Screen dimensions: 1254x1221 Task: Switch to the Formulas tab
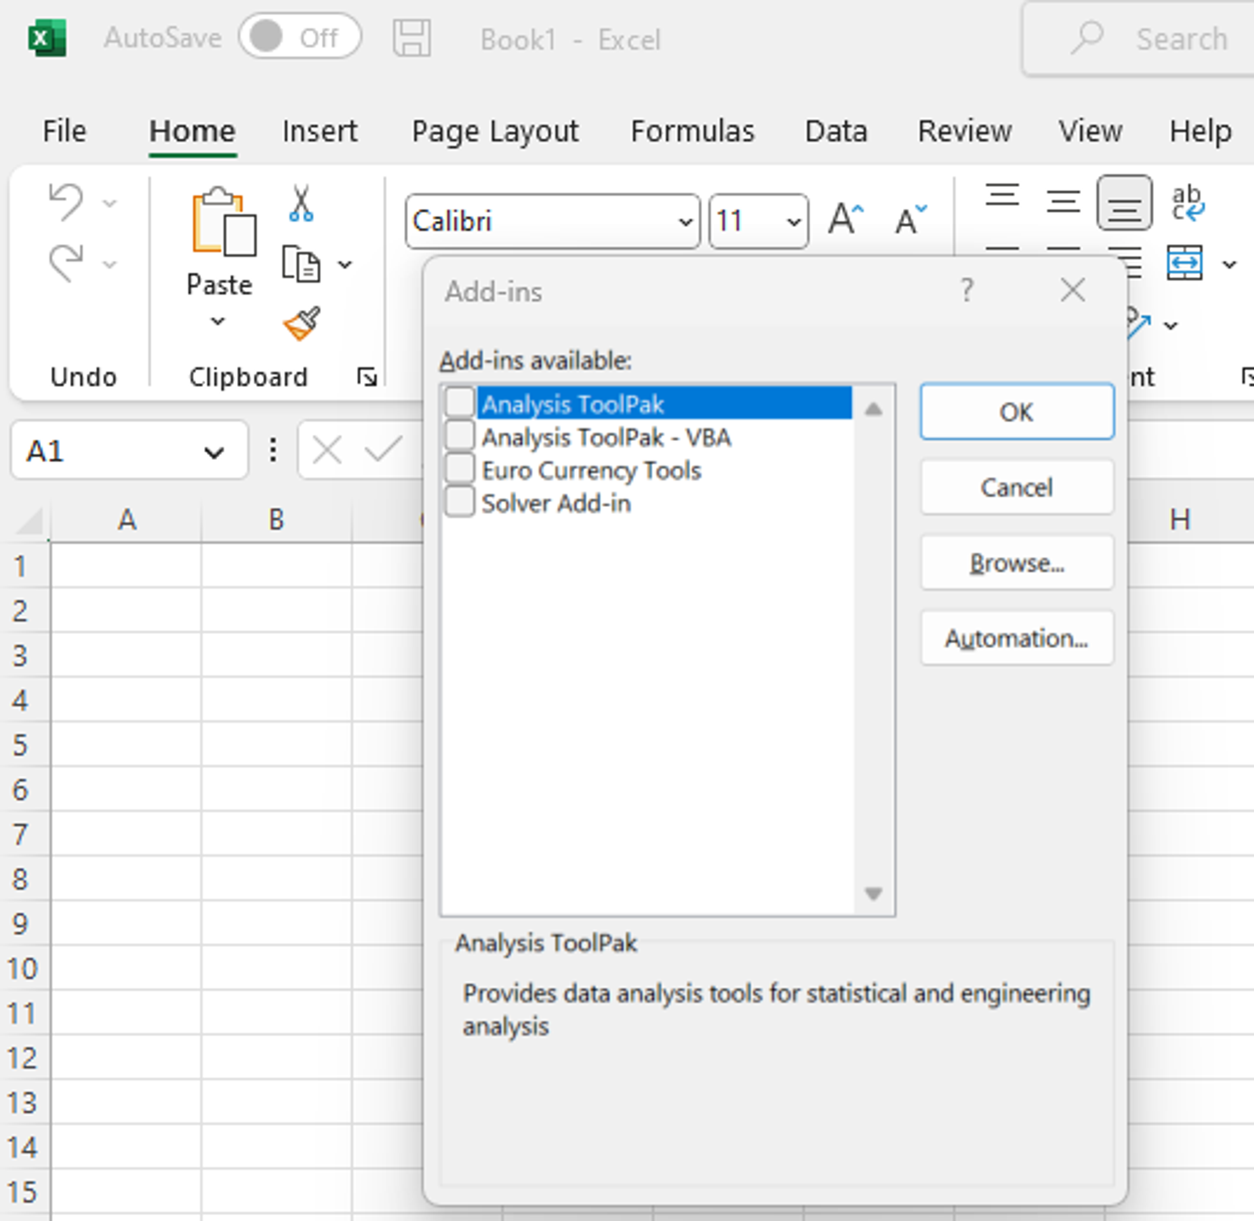692,132
